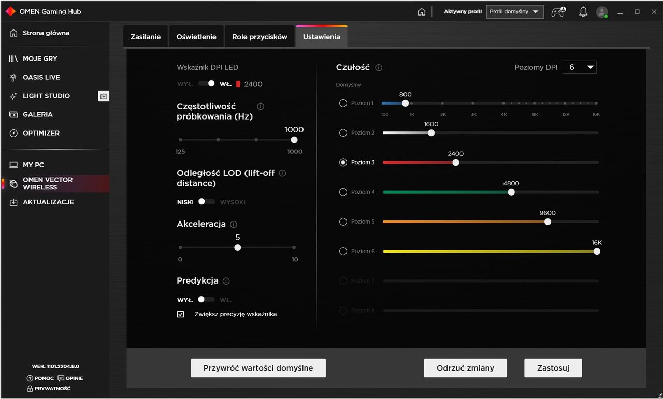Screen dimensions: 663x399
Task: Click the Akceleracja slider handle
Action: 237,248
